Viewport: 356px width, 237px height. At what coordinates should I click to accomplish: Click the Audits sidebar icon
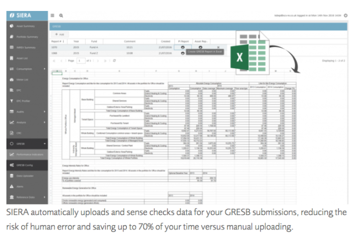tap(11, 112)
